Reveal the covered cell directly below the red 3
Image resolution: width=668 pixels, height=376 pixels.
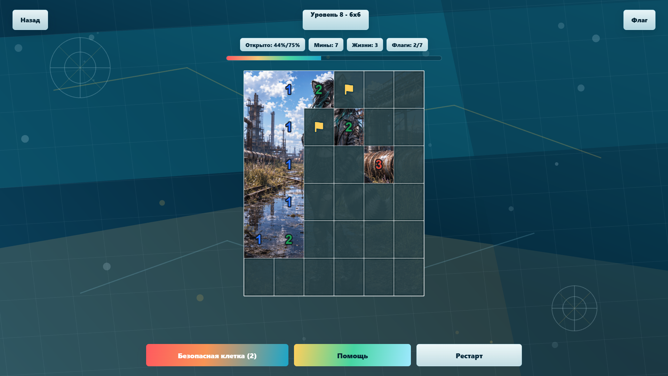tap(379, 202)
